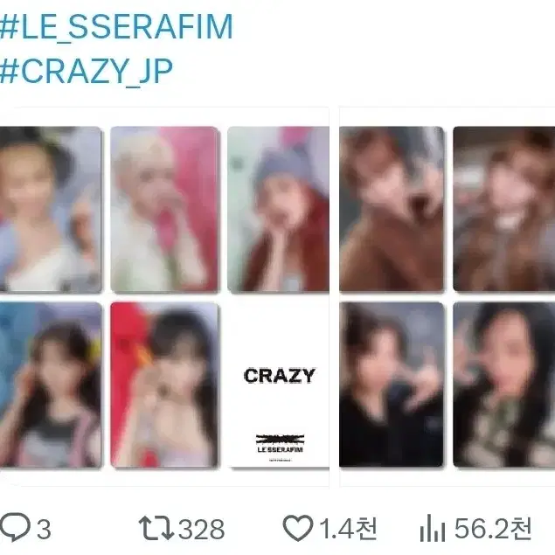The image size is (555, 555).
Task: Select the top-left photocard in first image
Action: [x=51, y=209]
